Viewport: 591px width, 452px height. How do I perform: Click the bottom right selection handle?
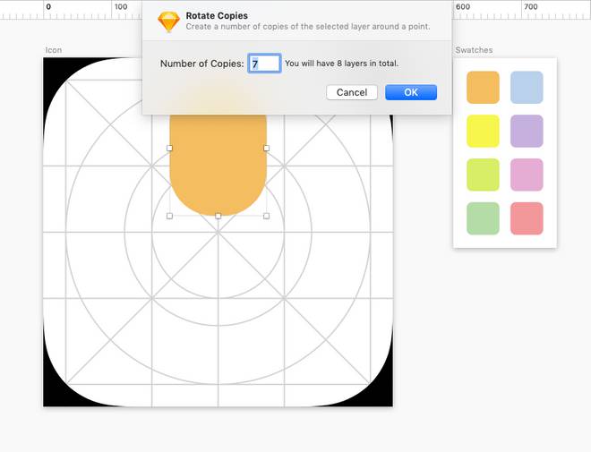pos(266,216)
